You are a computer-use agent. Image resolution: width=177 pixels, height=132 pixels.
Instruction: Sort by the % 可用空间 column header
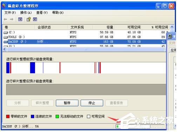tap(156, 27)
